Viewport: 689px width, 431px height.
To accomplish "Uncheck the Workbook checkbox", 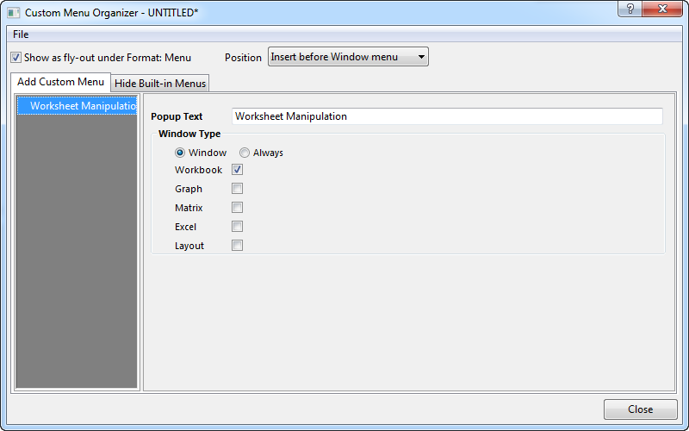I will (238, 170).
